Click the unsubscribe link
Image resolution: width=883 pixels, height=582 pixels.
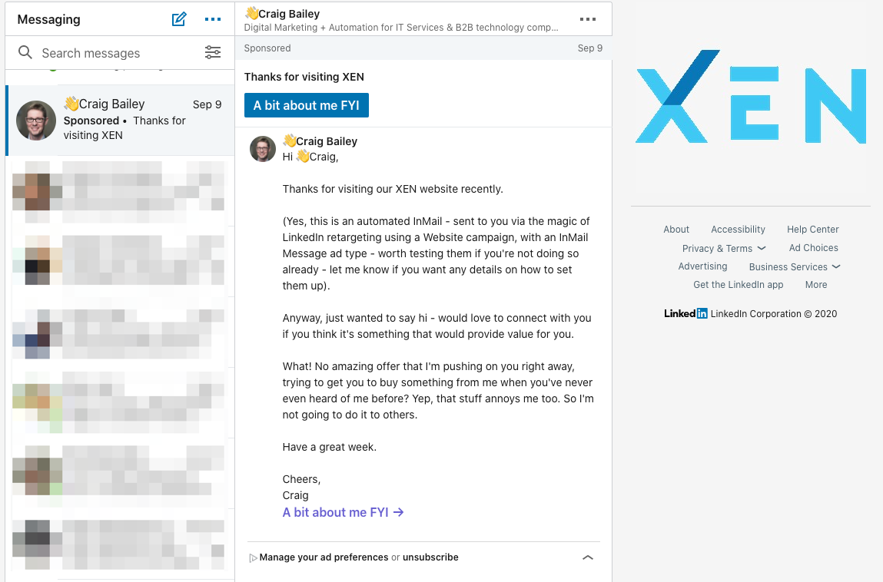(430, 557)
